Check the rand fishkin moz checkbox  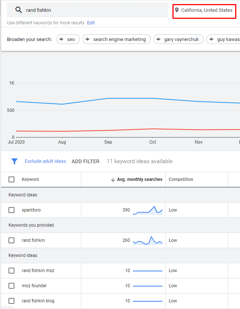point(11,271)
